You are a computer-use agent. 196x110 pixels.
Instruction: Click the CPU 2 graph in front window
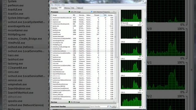click(x=131, y=83)
